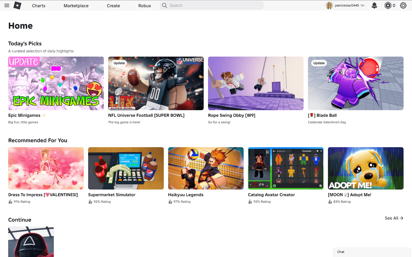Click the Update badge on Blade Ball

(x=319, y=63)
